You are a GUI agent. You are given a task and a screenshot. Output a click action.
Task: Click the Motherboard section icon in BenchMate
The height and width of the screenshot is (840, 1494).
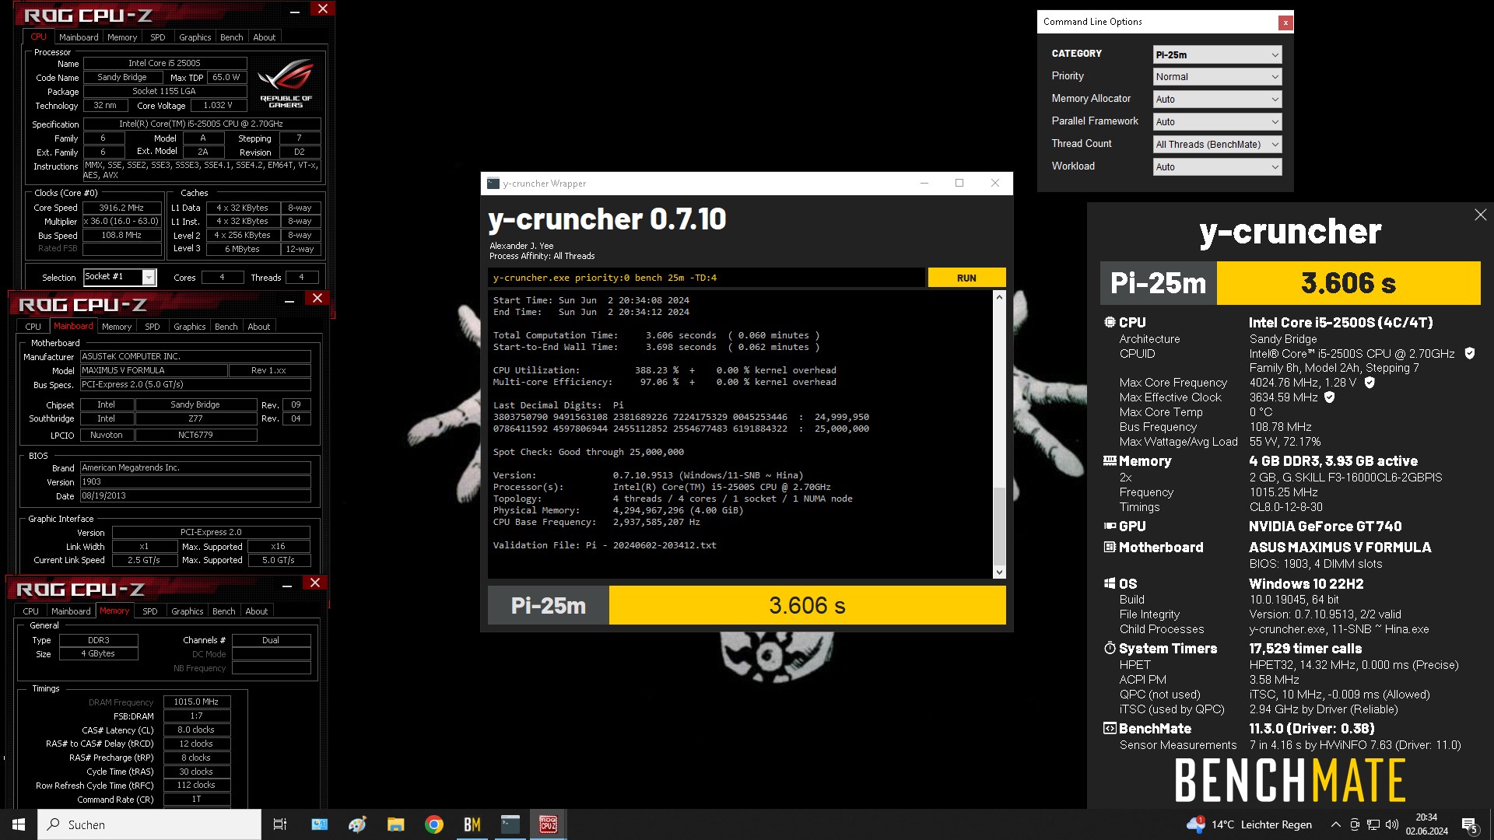(1110, 547)
